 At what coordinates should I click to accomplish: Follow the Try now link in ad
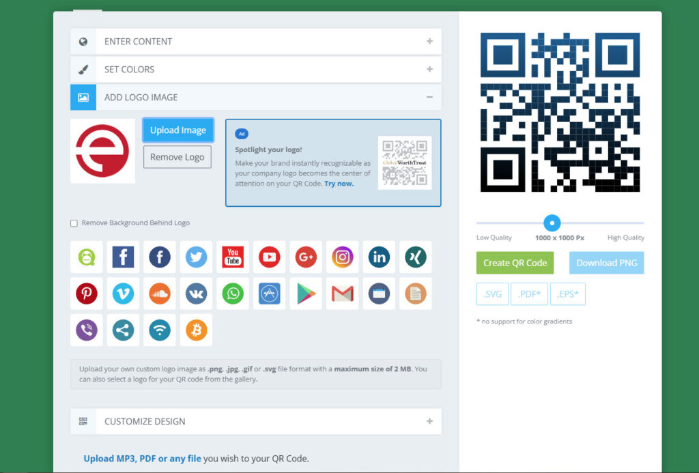pos(339,184)
